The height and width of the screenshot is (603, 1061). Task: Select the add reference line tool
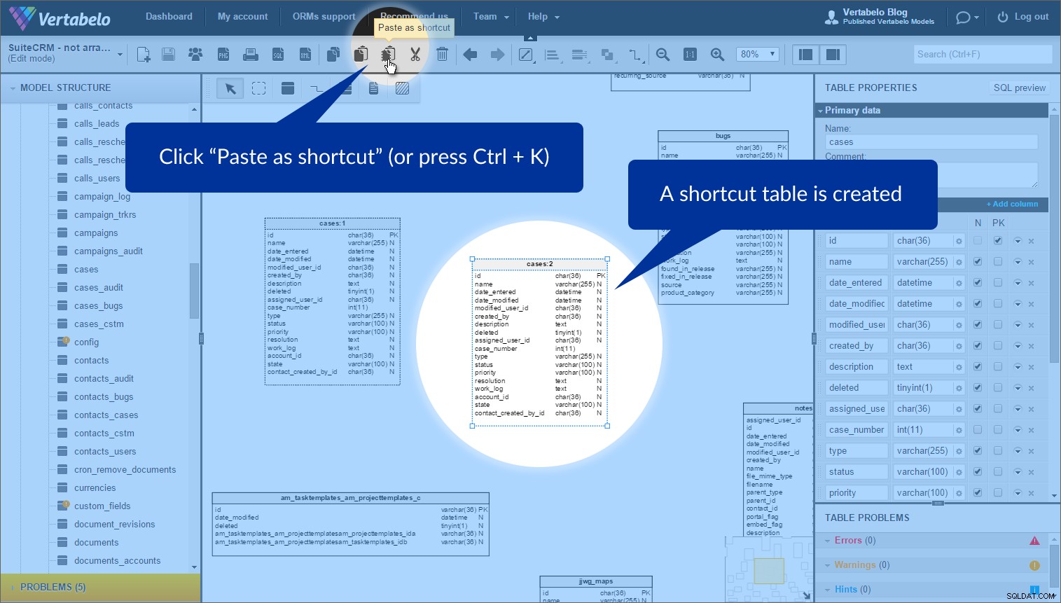point(317,88)
